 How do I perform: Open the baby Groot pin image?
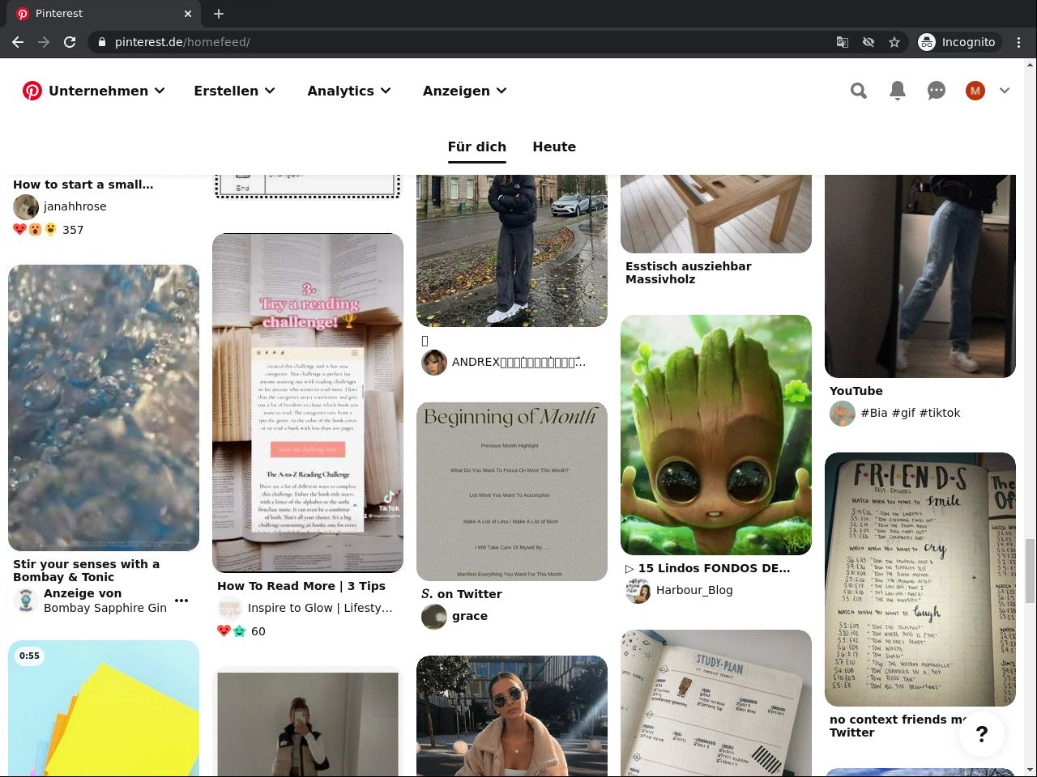click(x=716, y=435)
